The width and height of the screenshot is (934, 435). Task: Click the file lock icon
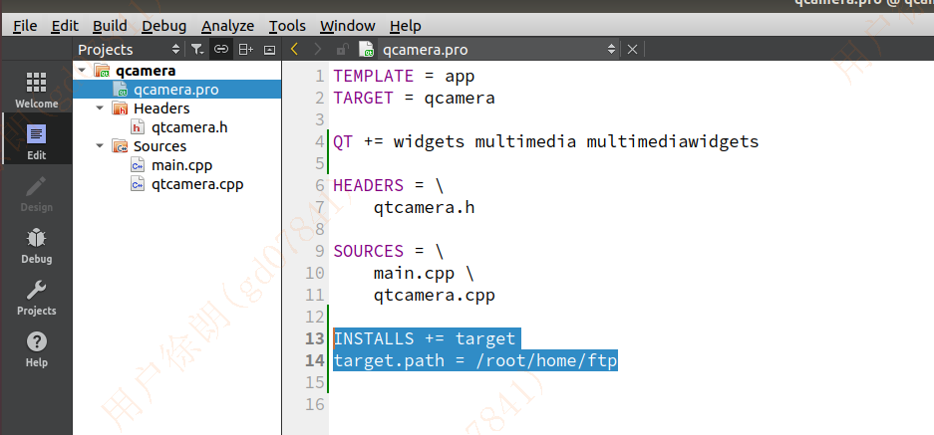[343, 50]
